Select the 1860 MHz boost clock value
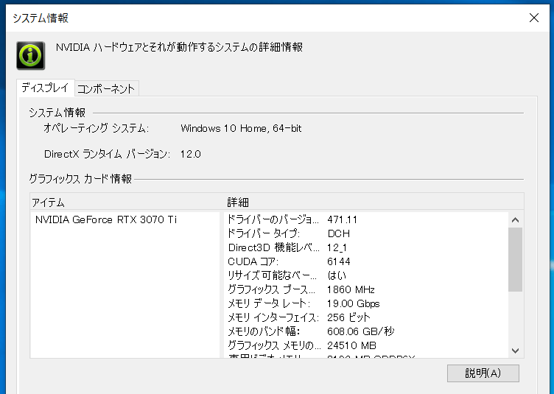This screenshot has width=554, height=394. click(x=351, y=289)
